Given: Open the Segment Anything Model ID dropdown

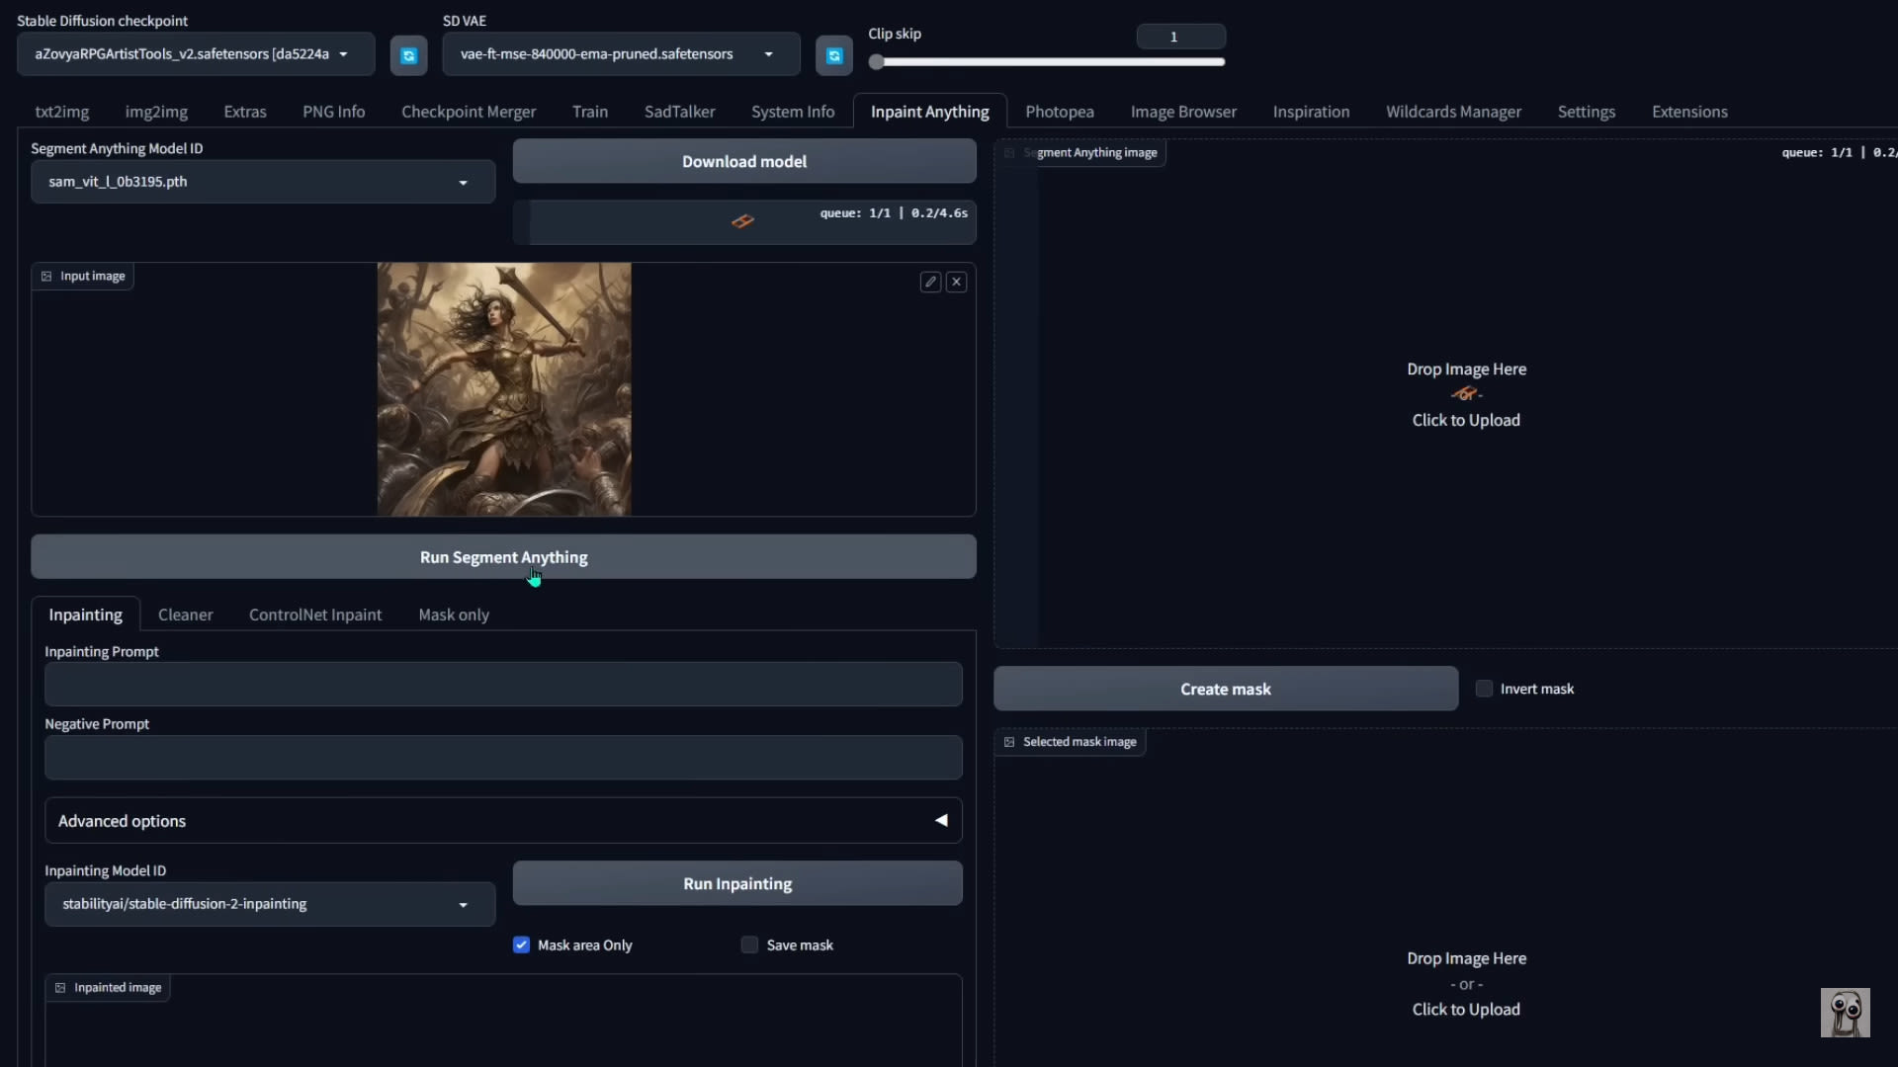Looking at the screenshot, I should click(x=263, y=182).
